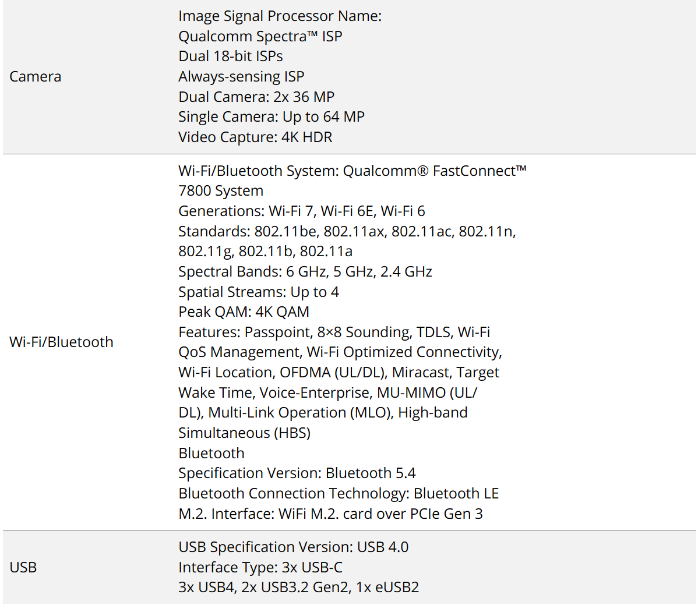Image resolution: width=698 pixels, height=605 pixels.
Task: Click USB Specification Version USB 4.0
Action: point(293,547)
